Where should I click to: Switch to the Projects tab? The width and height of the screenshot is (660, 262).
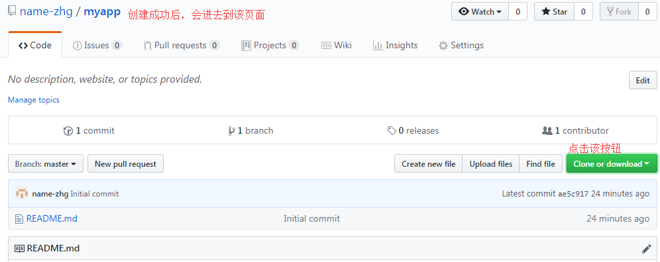click(x=270, y=45)
